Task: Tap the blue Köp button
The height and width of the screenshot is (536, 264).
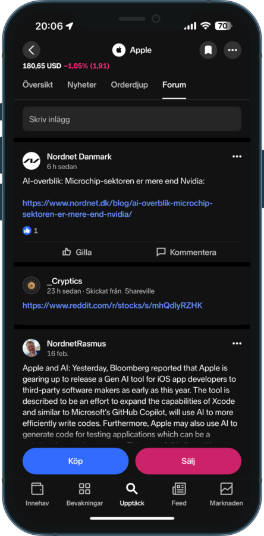Action: click(x=76, y=461)
